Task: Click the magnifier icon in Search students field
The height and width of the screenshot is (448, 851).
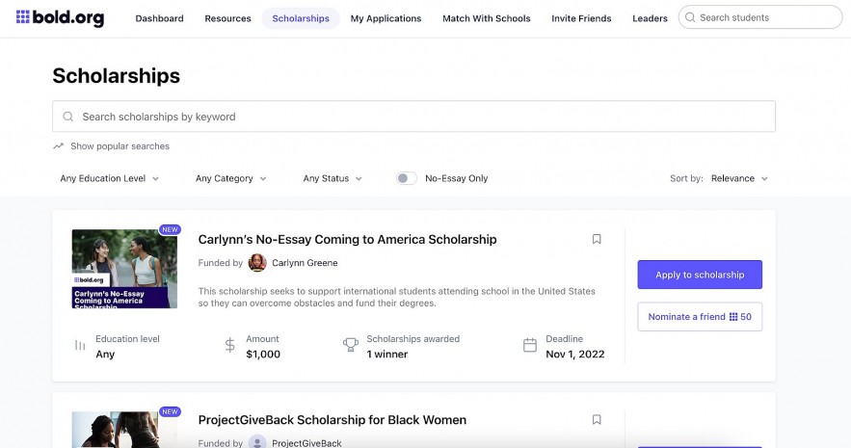Action: (x=688, y=17)
